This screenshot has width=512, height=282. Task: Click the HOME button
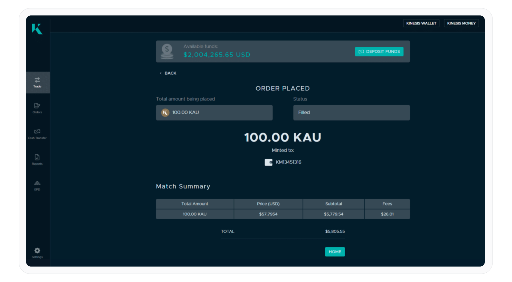[x=335, y=252]
